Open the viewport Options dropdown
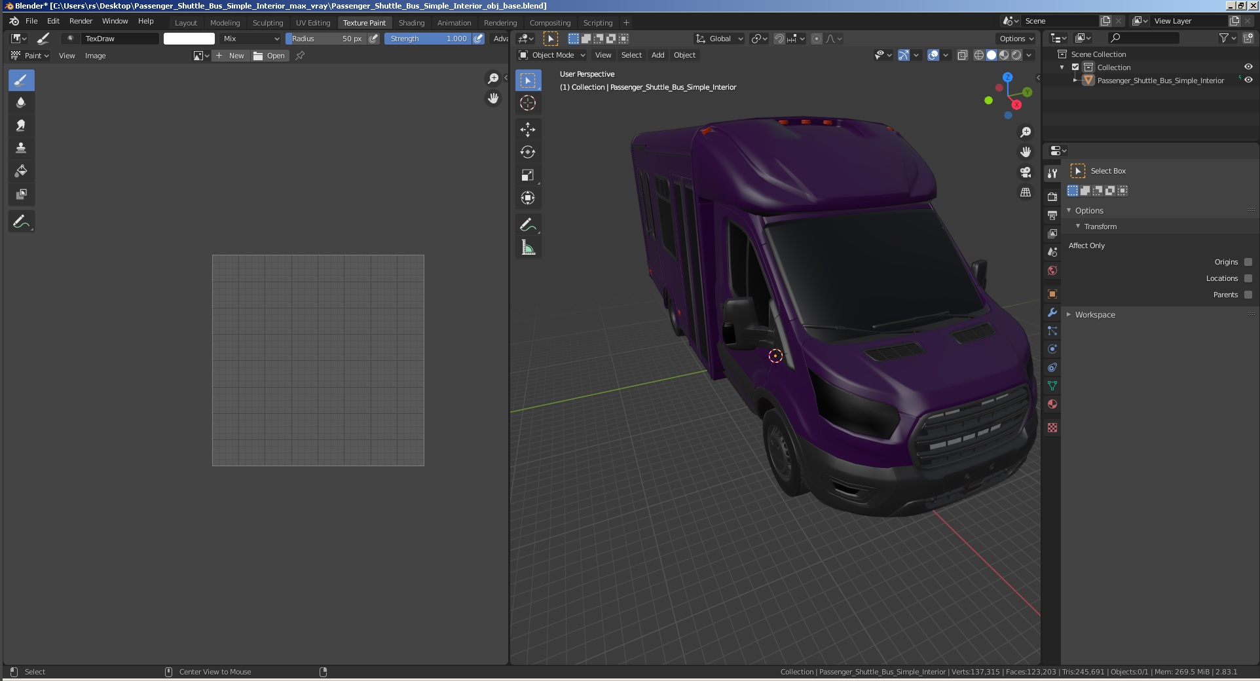This screenshot has width=1260, height=681. click(1016, 39)
